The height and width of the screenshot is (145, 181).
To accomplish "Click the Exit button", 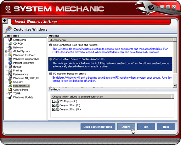I will coord(146,127).
